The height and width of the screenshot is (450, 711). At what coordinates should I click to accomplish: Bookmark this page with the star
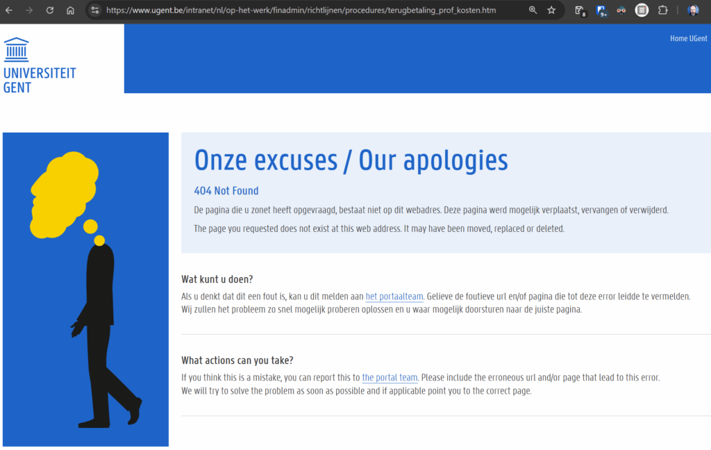[551, 10]
